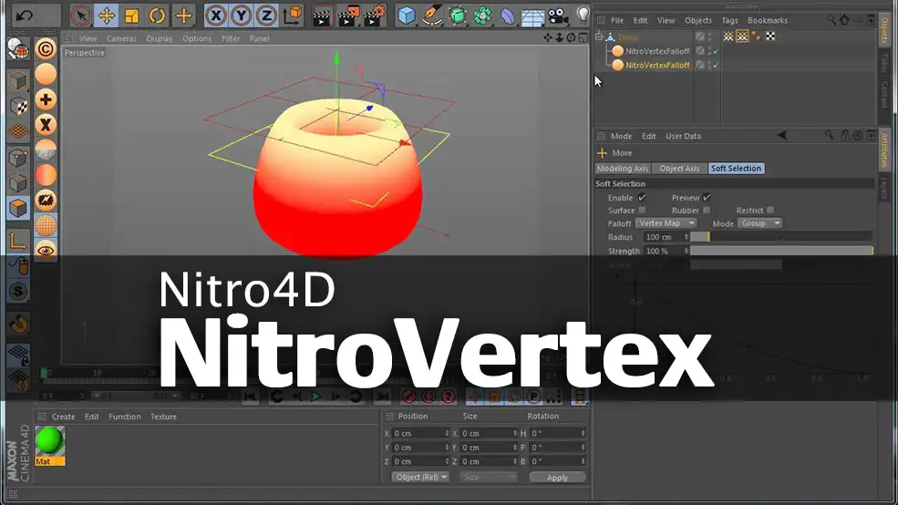Open viewport Filter menu
Image resolution: width=898 pixels, height=505 pixels.
[x=231, y=38]
